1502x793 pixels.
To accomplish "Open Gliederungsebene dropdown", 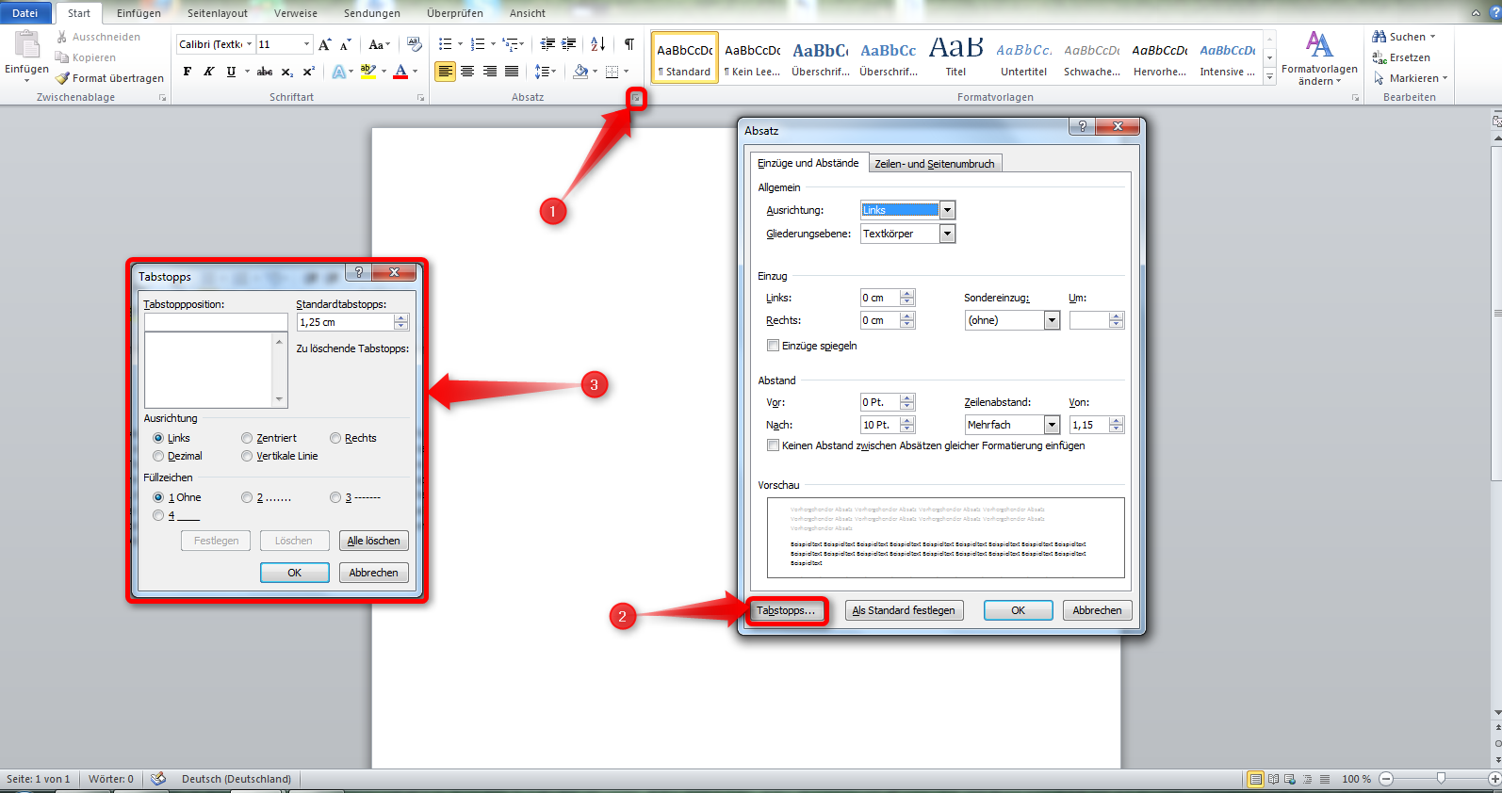I will 948,234.
